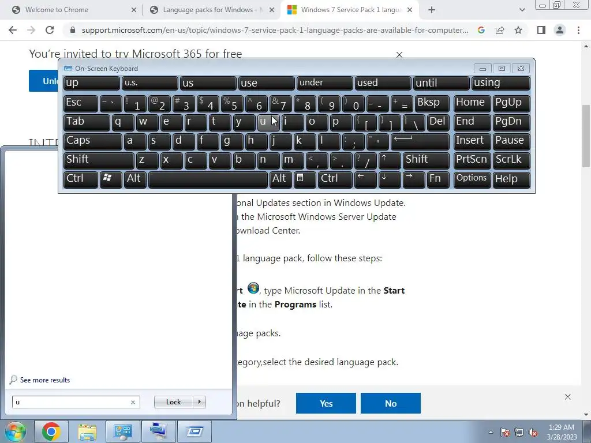Screen dimensions: 591x443
Task: Click the PrtScn key
Action: 472,160
